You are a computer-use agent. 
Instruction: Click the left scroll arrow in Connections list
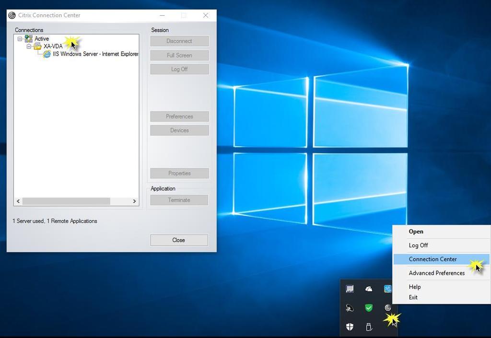tap(18, 201)
